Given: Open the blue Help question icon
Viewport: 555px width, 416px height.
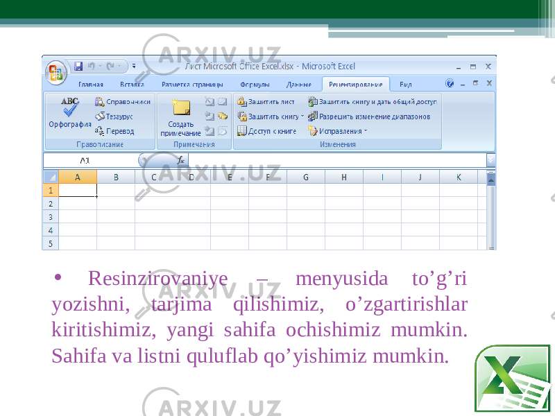Looking at the screenshot, I should click(450, 83).
